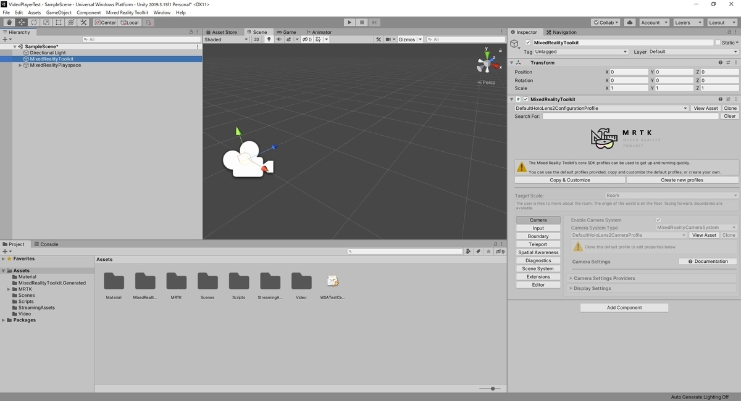Collapse the Transform component foldout

511,63
